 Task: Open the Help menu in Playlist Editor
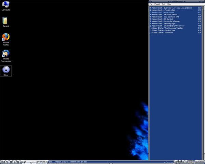coord(169,4)
